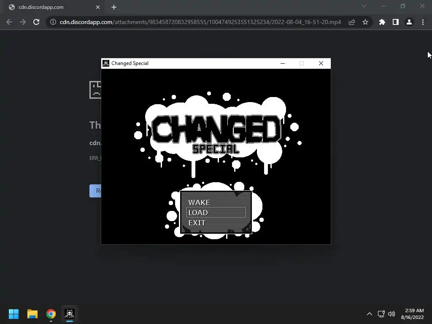Close the Changed Special game window

pos(321,63)
